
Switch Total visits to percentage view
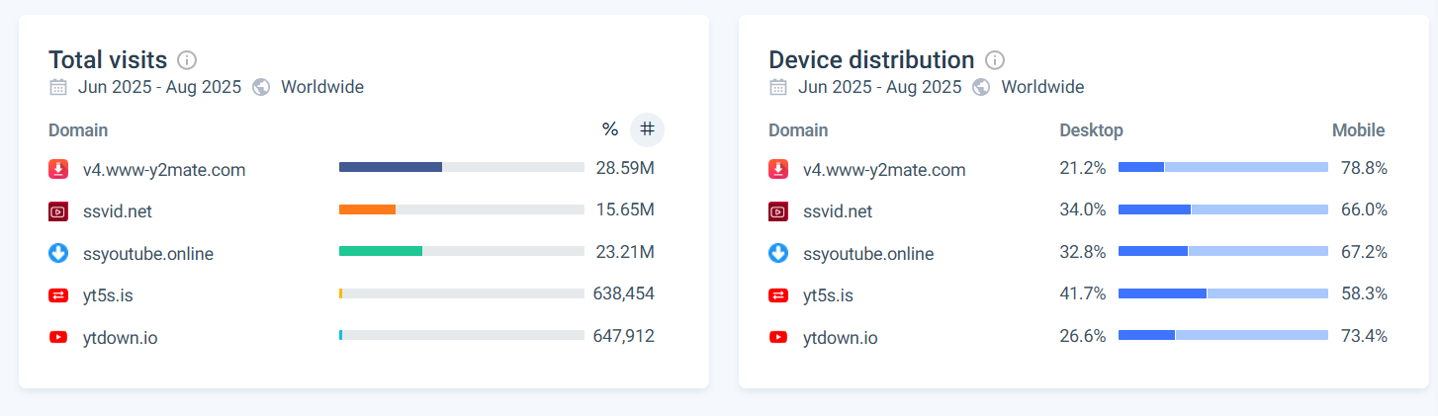(609, 129)
